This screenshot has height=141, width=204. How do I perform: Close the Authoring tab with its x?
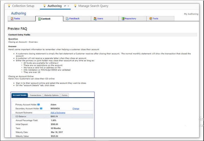click(x=68, y=6)
